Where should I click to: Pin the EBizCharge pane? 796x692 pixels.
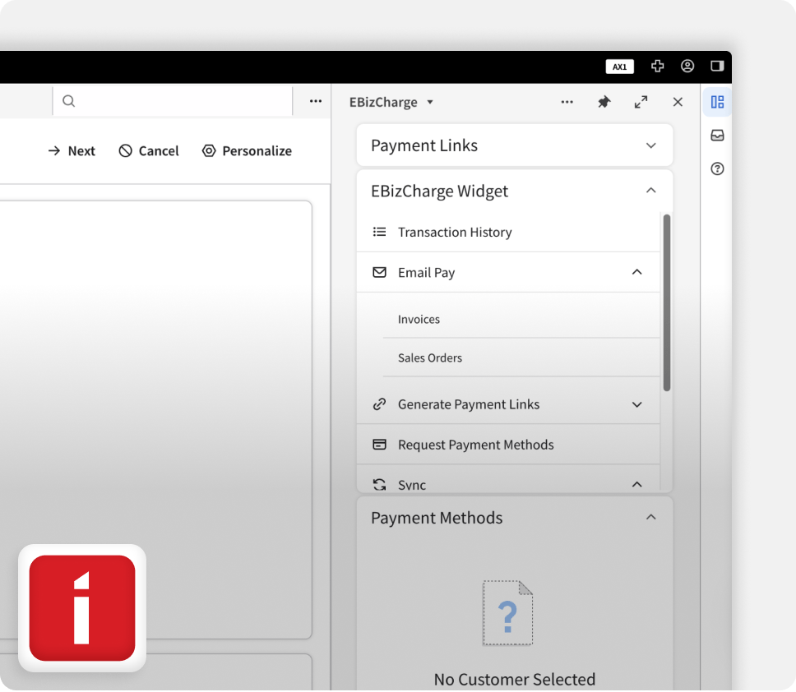tap(604, 101)
